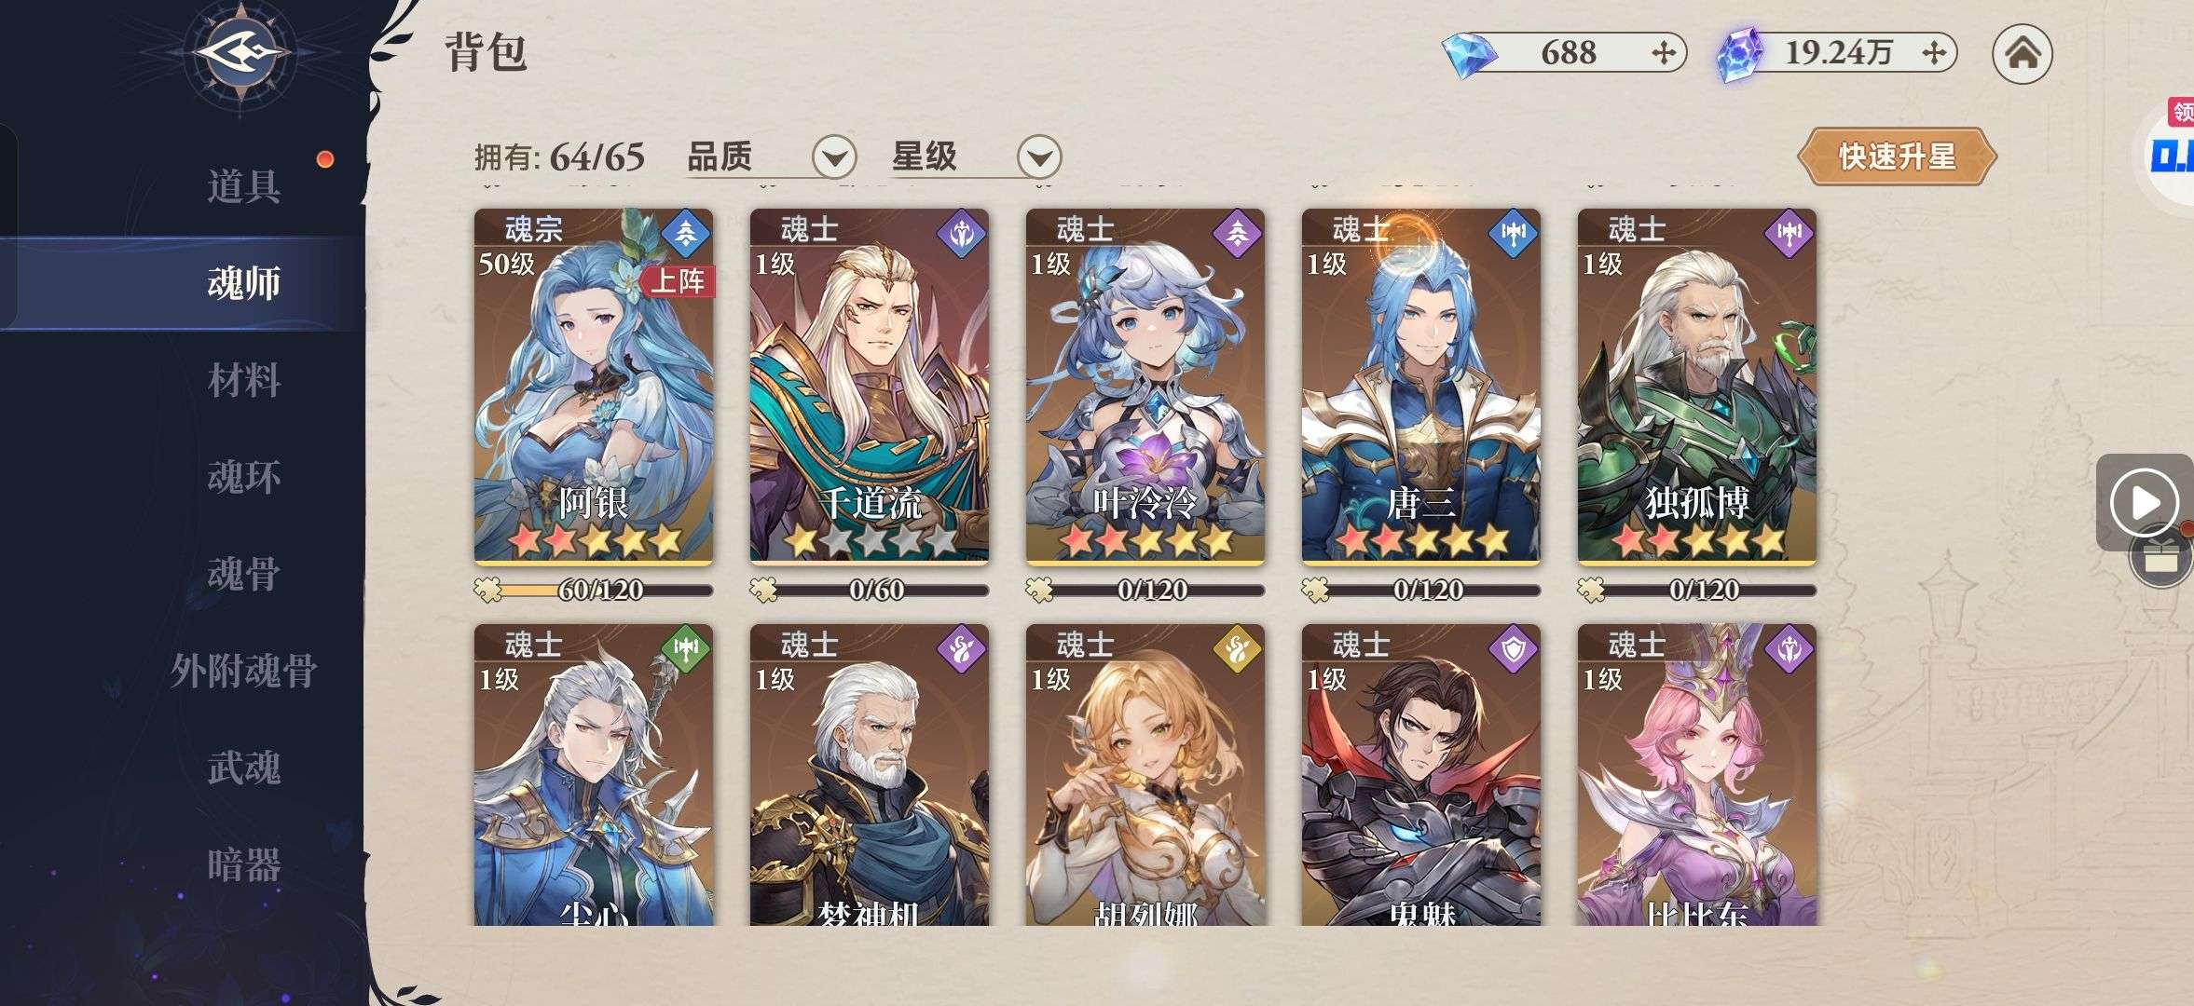Add purple crystals with plus beside 19.24万
The image size is (2194, 1006).
[x=1934, y=53]
